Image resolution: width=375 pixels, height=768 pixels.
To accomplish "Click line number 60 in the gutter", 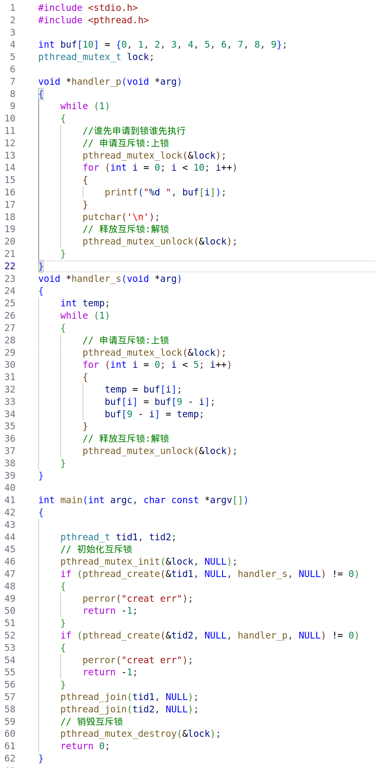I will [10, 733].
